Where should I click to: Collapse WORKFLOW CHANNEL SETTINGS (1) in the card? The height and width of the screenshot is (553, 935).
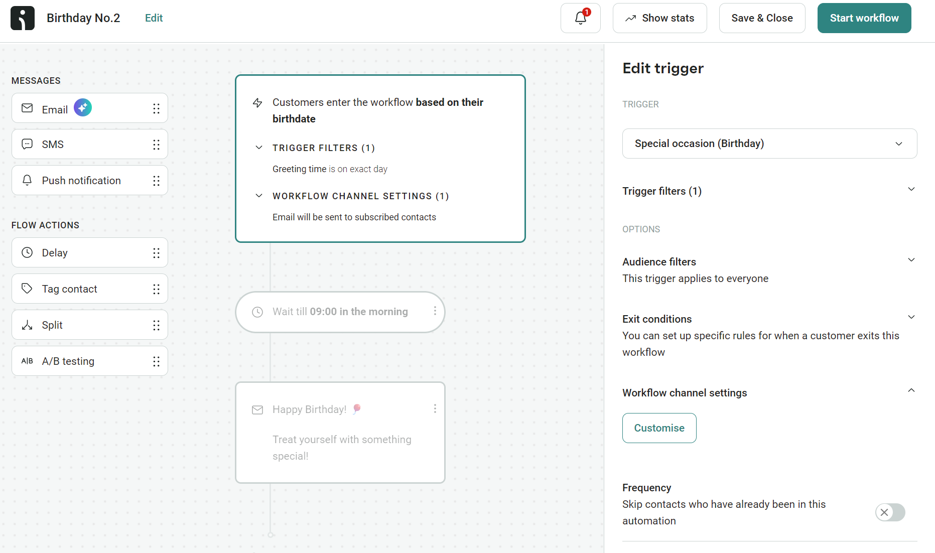(259, 196)
